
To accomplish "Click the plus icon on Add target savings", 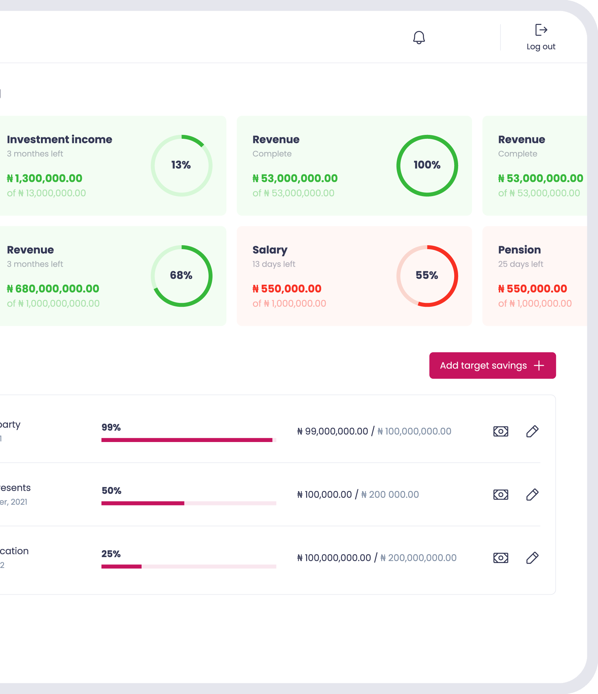I will [x=539, y=366].
